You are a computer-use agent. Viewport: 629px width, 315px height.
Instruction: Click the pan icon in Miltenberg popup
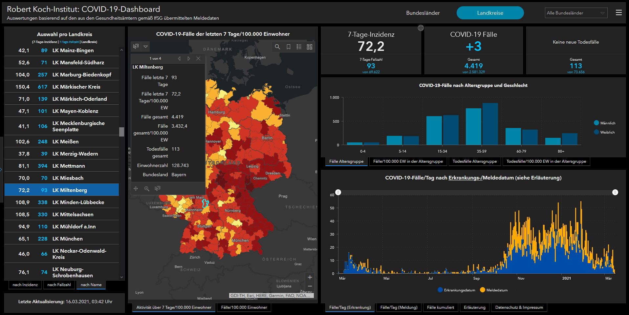pyautogui.click(x=136, y=188)
